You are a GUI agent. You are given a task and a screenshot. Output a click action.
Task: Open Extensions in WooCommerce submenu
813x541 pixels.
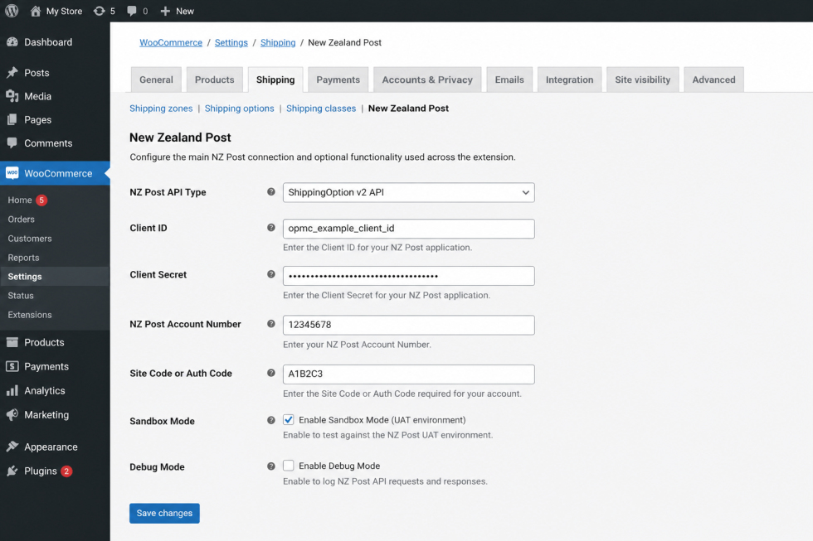click(30, 314)
